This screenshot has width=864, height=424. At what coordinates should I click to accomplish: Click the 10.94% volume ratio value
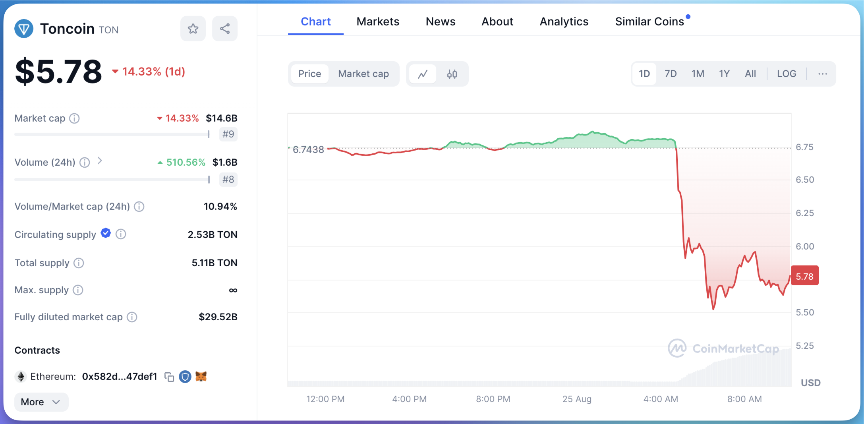click(x=220, y=207)
